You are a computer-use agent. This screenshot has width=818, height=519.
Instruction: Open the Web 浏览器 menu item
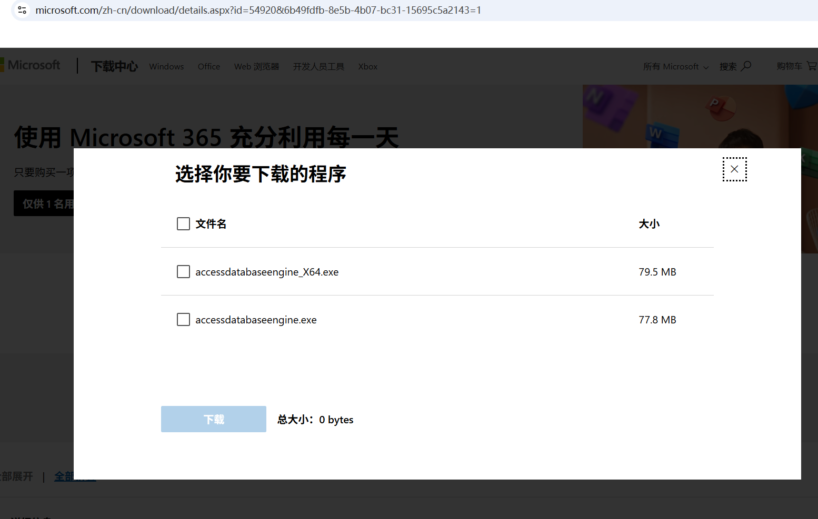click(257, 67)
